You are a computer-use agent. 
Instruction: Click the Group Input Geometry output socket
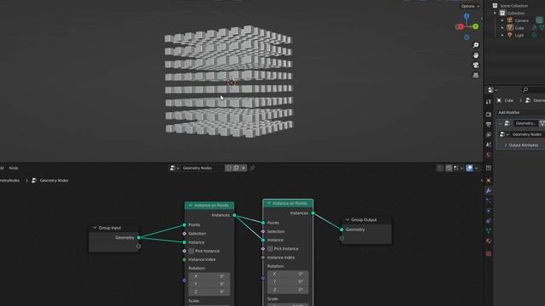(x=139, y=238)
